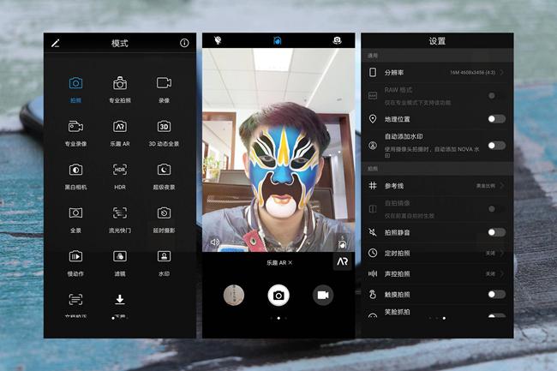
Task: Toggle the disabled RAW 格式 switch
Action: [x=497, y=95]
